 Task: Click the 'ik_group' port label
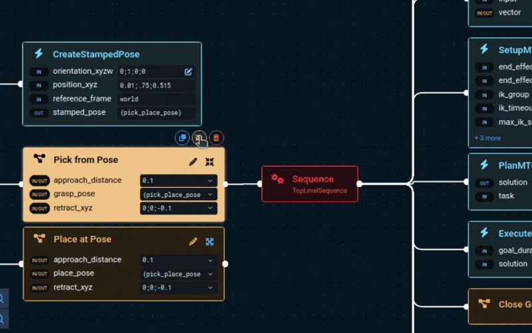click(x=513, y=95)
